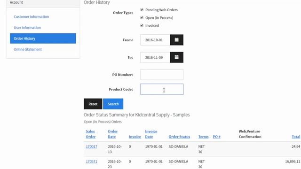Open the To date calendar picker

click(176, 57)
